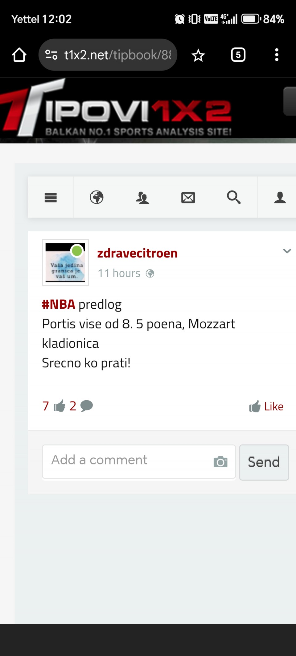Open the friends icon in toolbar
This screenshot has width=296, height=656.
coord(142,197)
